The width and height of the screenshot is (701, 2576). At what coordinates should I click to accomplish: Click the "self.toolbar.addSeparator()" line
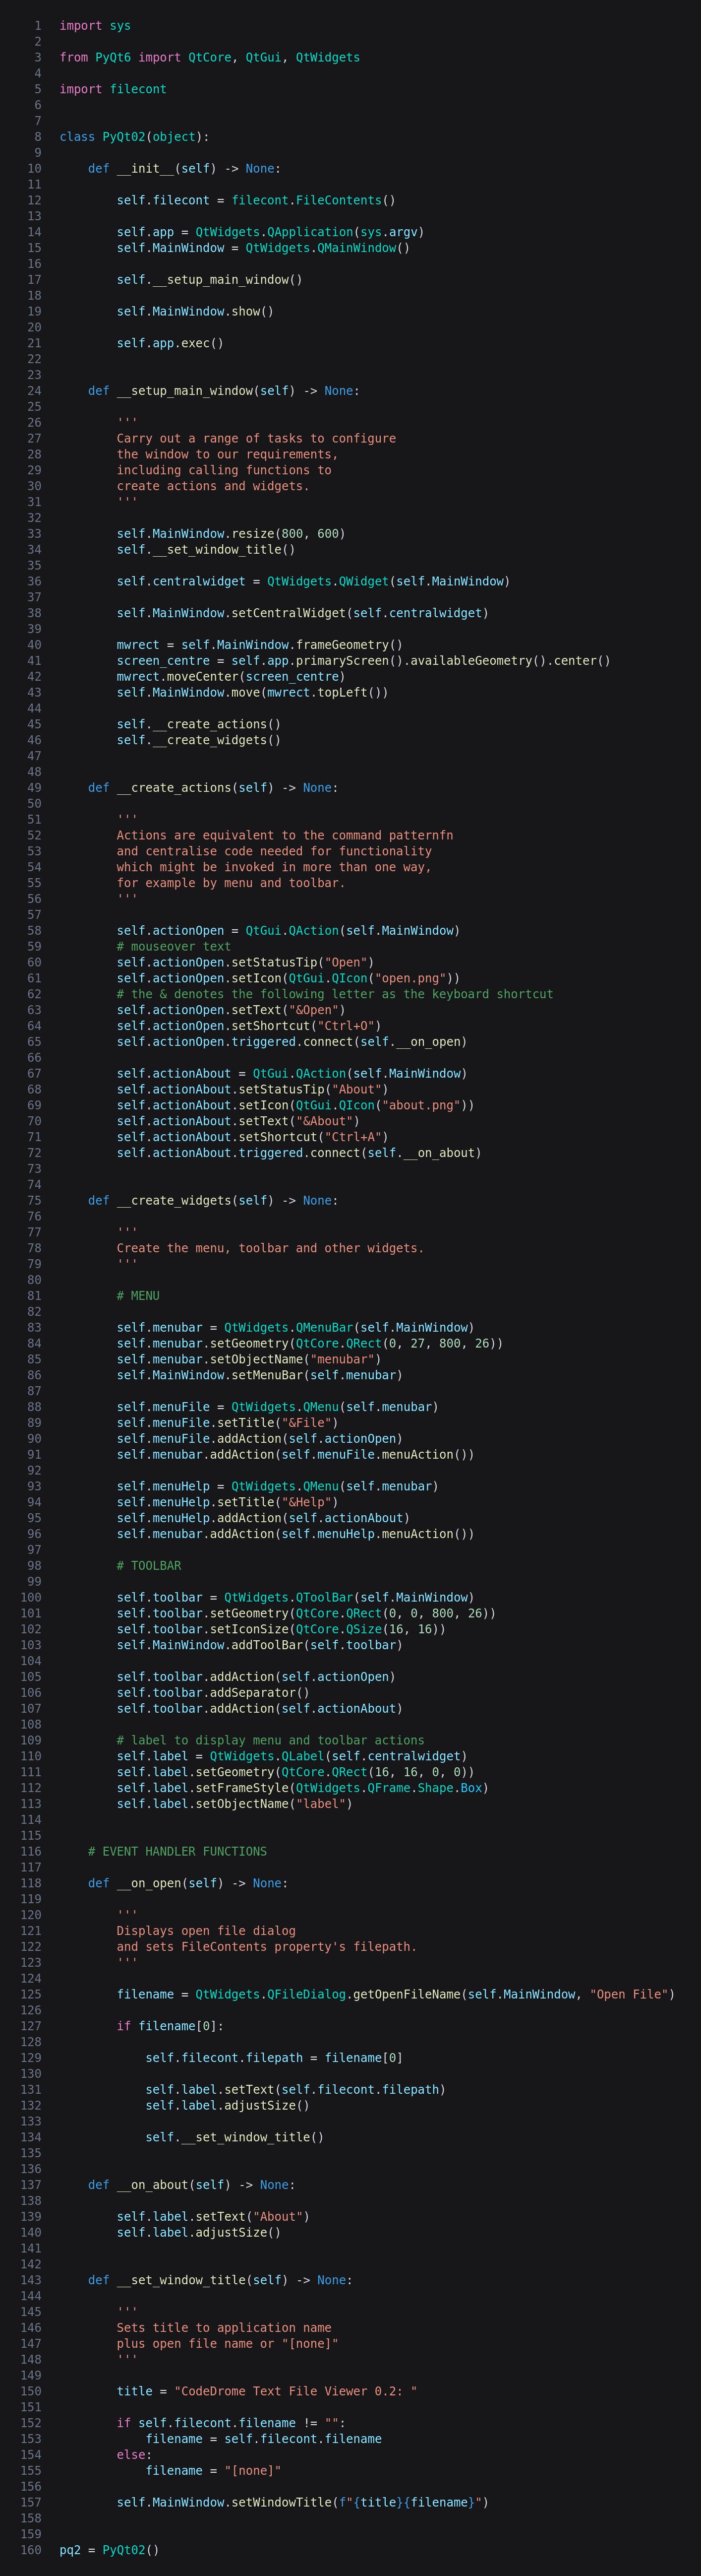coord(213,1693)
